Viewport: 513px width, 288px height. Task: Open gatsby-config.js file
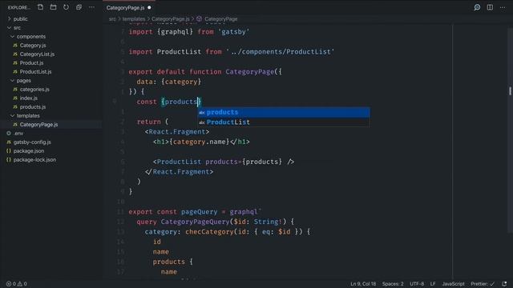[x=32, y=142]
